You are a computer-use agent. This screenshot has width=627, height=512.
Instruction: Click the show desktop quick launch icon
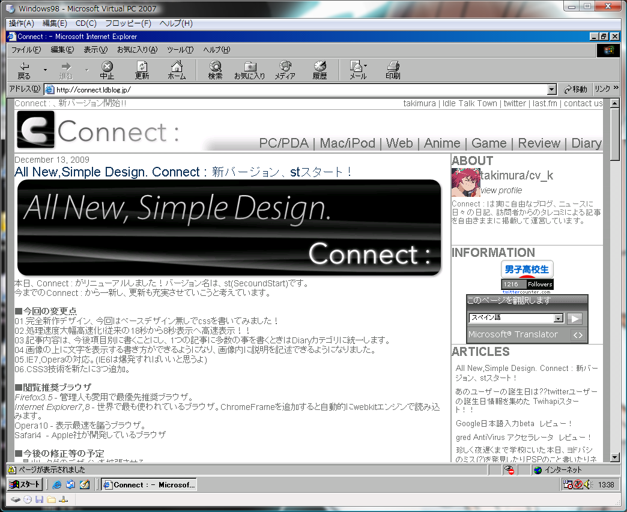84,484
